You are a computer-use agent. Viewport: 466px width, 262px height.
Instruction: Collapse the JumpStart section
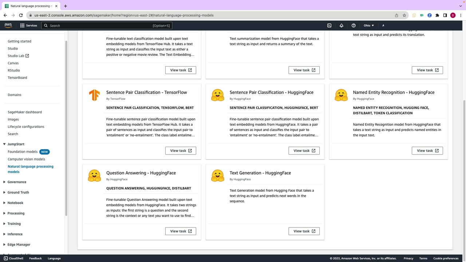click(4, 144)
